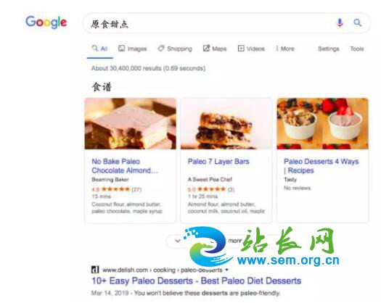Open the Images tab
The height and width of the screenshot is (303, 381).
pos(132,49)
